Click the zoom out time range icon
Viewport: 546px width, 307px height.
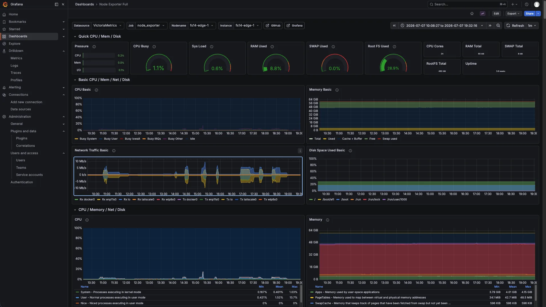pos(498,26)
